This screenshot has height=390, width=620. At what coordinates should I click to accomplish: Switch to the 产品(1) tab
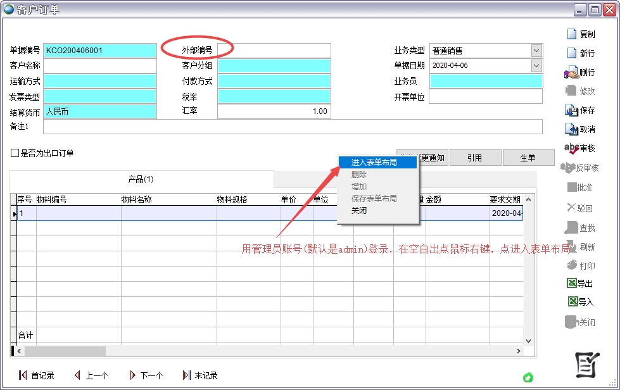pos(141,179)
